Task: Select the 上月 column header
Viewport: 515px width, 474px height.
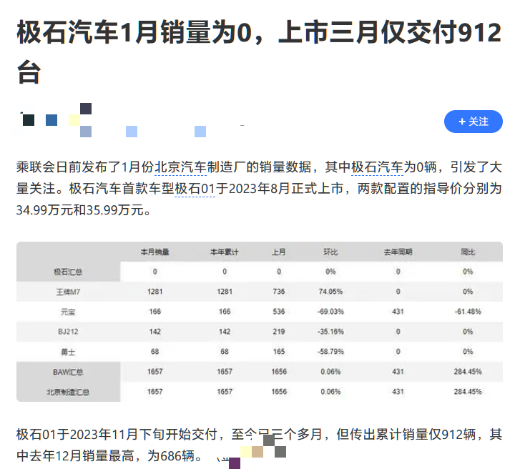Action: pyautogui.click(x=278, y=252)
